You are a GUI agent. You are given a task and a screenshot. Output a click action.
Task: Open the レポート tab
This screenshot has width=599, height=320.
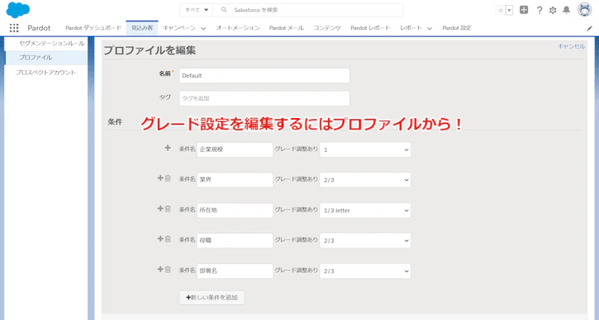point(411,28)
